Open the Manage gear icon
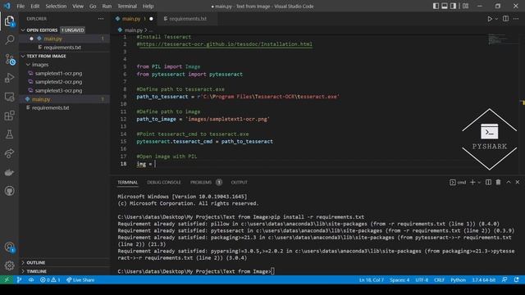The image size is (525, 295). (x=9, y=265)
